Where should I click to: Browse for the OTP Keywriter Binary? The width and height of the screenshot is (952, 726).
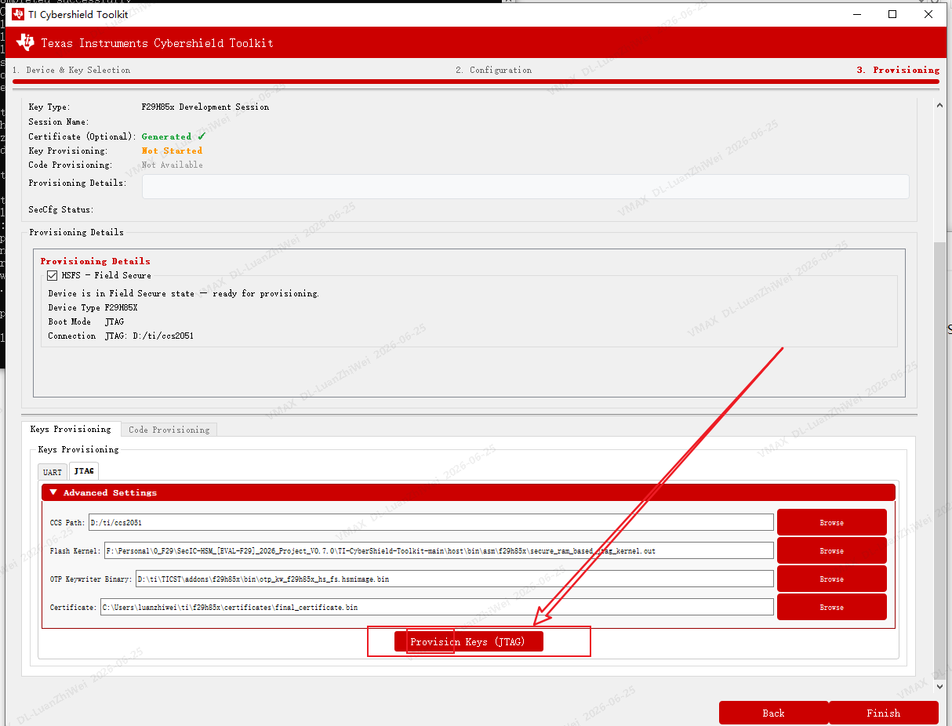click(832, 579)
